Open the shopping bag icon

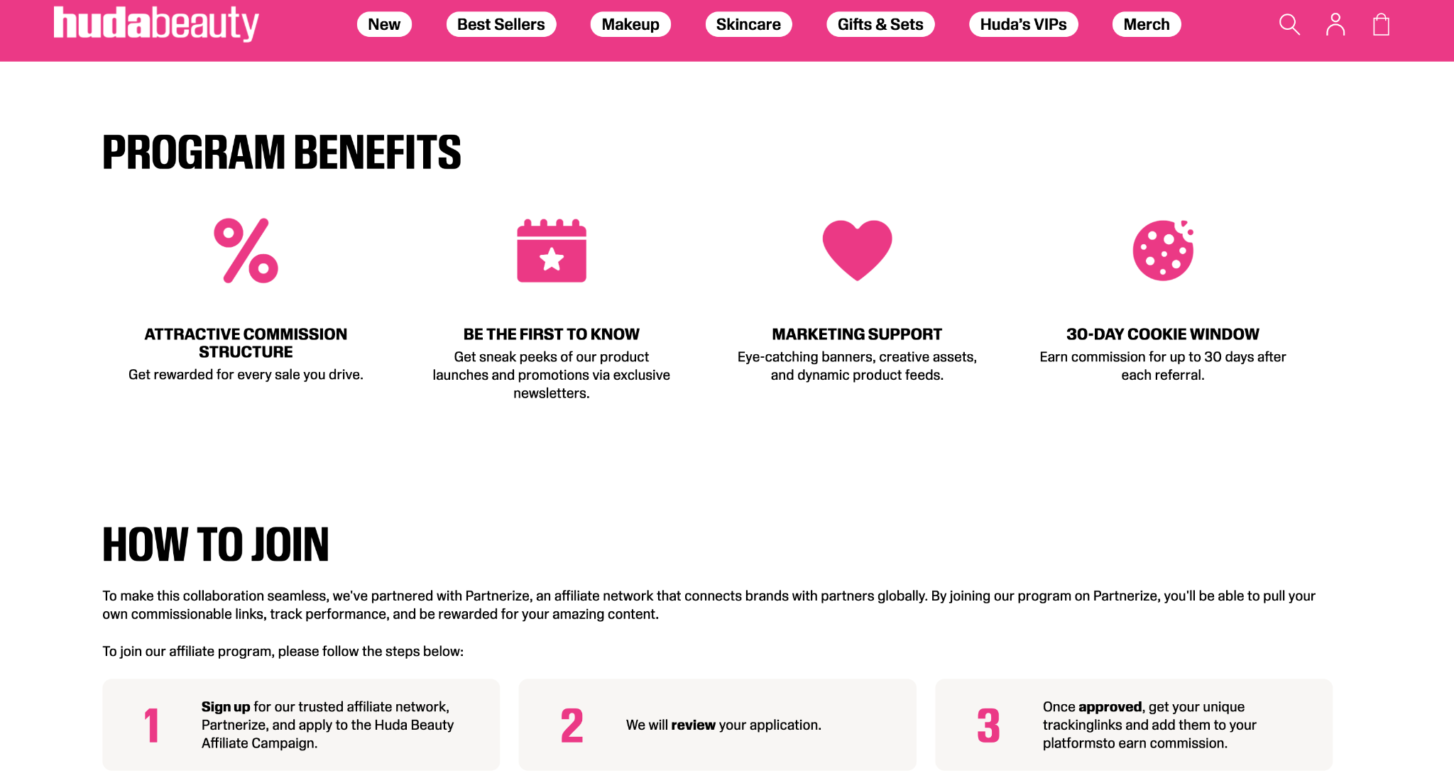[1381, 25]
